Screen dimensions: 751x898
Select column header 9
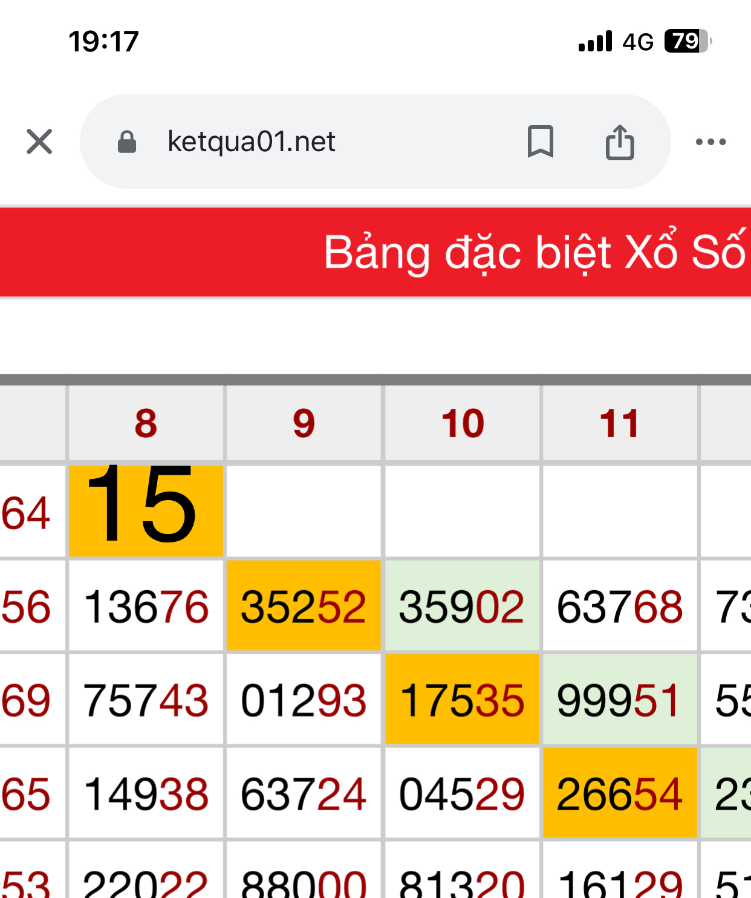coord(304,423)
